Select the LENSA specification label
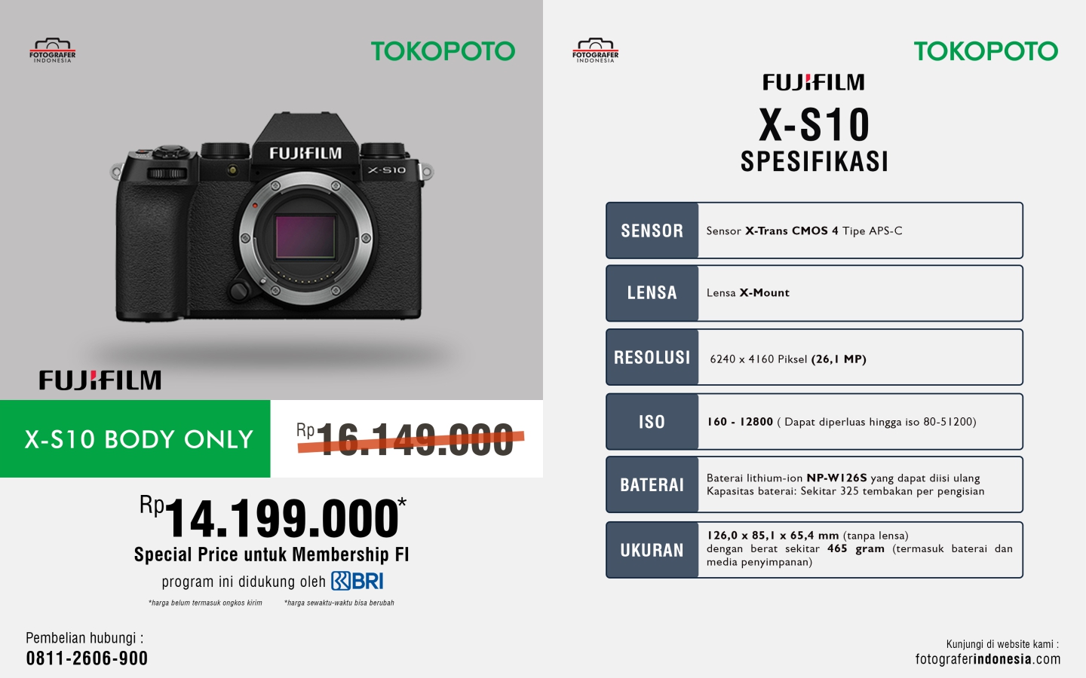The width and height of the screenshot is (1086, 678). click(x=652, y=293)
